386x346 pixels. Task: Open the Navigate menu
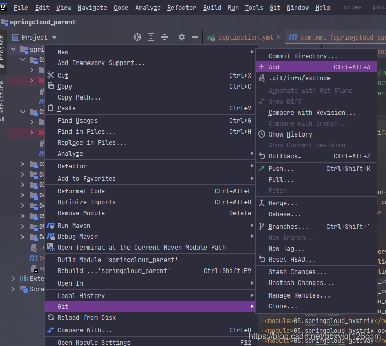(x=92, y=8)
